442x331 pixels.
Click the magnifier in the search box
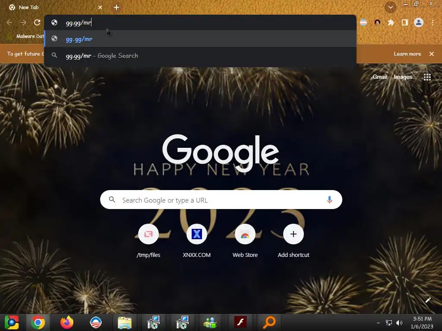[112, 200]
